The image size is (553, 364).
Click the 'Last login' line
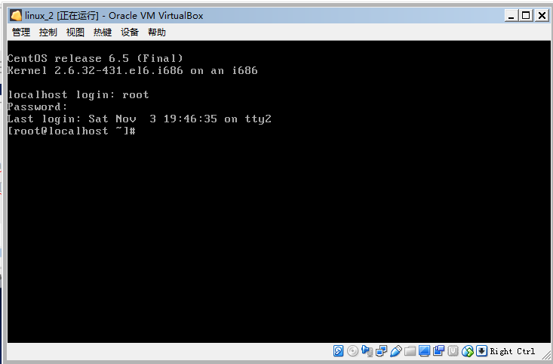[140, 119]
